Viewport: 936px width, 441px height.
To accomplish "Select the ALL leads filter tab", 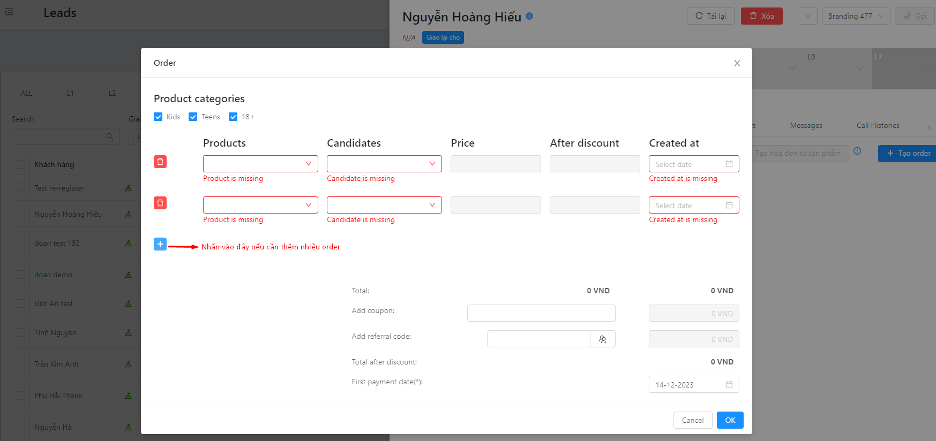I will [x=26, y=93].
